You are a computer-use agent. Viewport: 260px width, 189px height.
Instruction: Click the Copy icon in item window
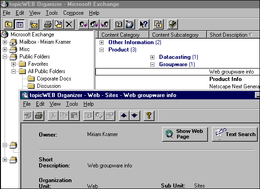[64, 115]
